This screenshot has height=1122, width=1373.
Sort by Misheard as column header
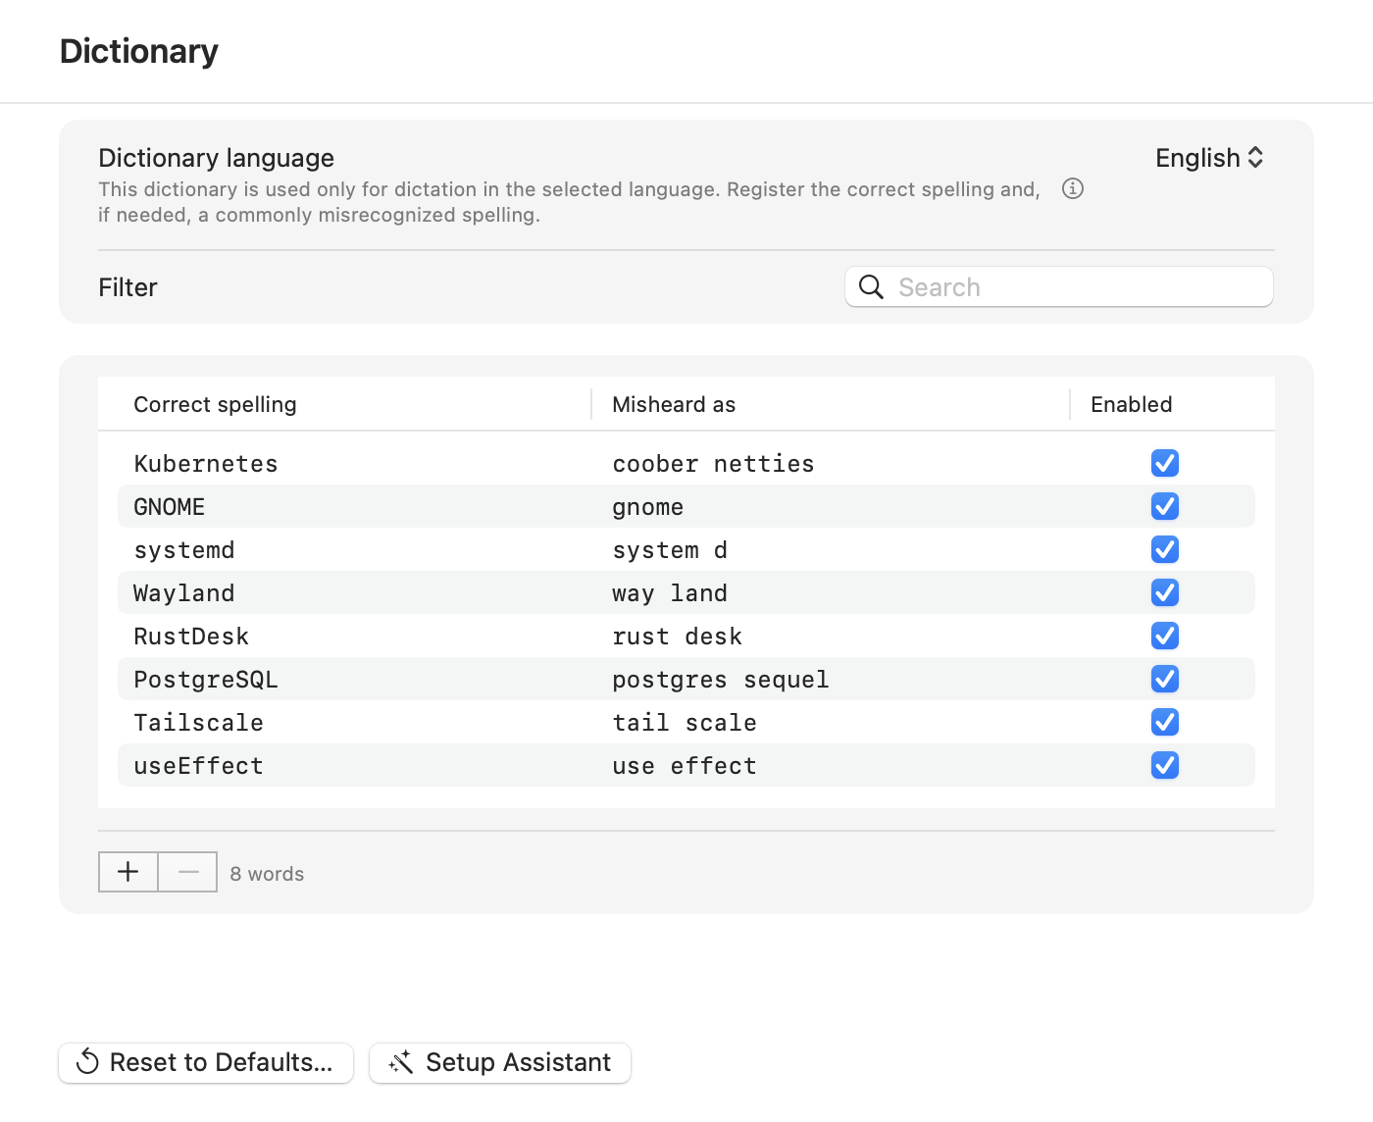[674, 404]
